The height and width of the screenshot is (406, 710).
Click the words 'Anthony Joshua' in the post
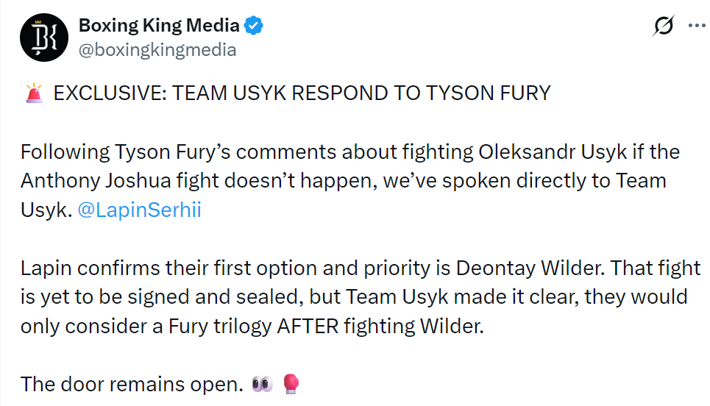(96, 181)
